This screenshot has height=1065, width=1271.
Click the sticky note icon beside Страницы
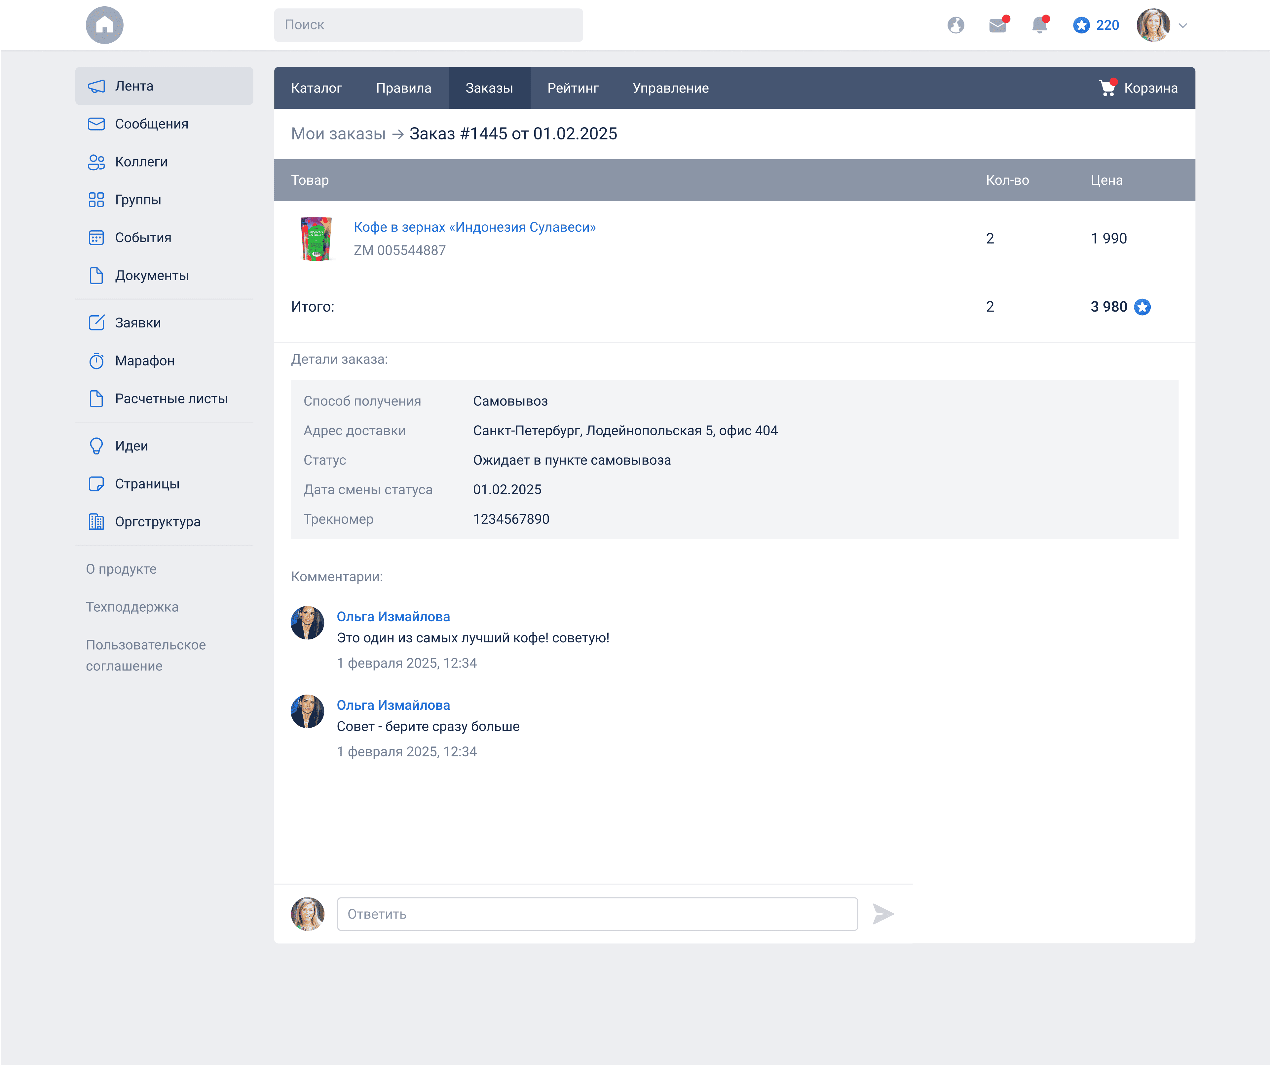pyautogui.click(x=96, y=484)
